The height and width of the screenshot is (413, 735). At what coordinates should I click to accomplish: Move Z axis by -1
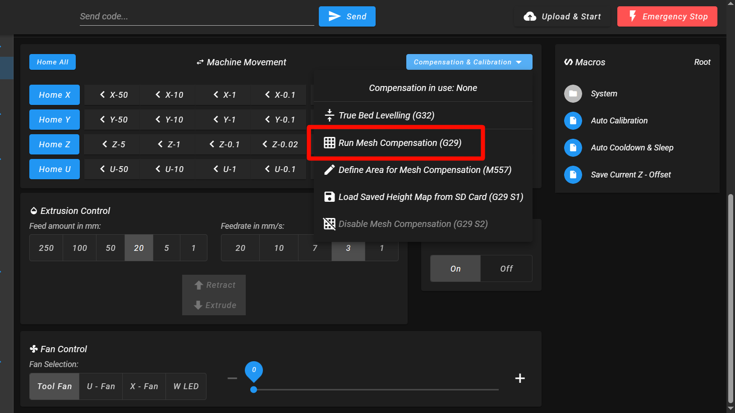tap(169, 145)
